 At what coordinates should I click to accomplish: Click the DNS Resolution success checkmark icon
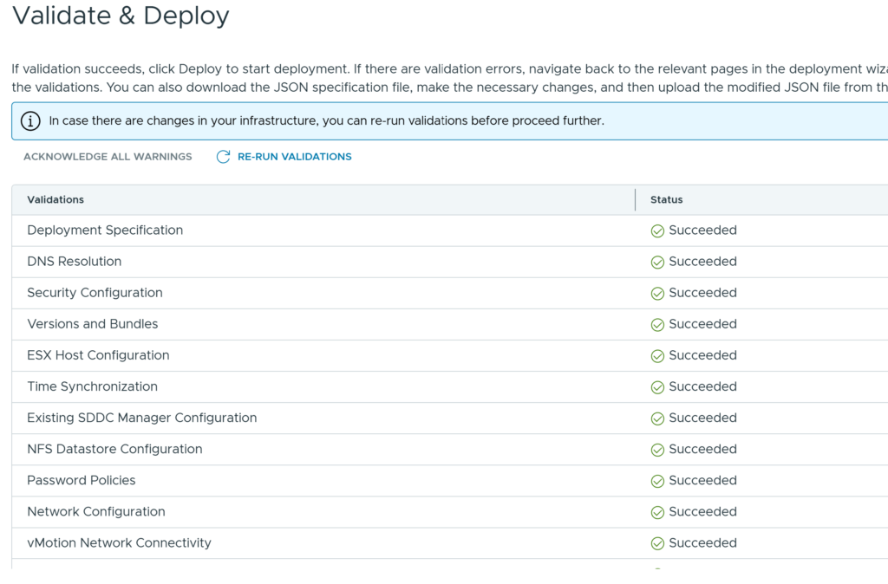[657, 263]
